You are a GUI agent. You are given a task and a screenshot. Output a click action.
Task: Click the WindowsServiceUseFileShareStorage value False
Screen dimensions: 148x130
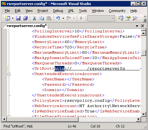point(126,36)
